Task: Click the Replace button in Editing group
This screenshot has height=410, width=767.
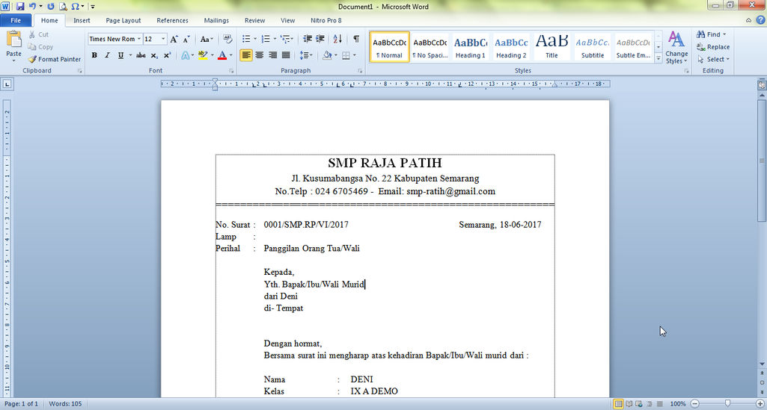Action: coord(712,47)
